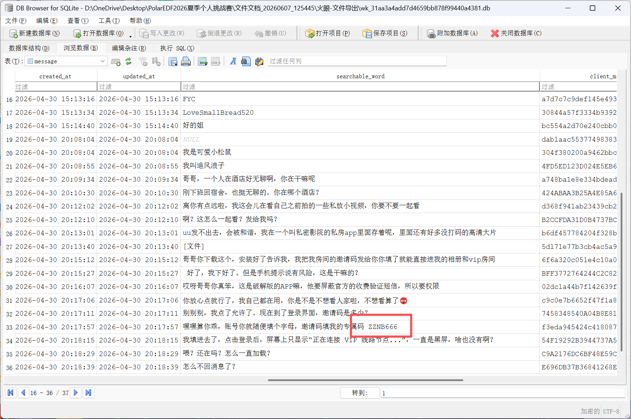Click the print table data icon
The width and height of the screenshot is (631, 419).
[x=186, y=61]
